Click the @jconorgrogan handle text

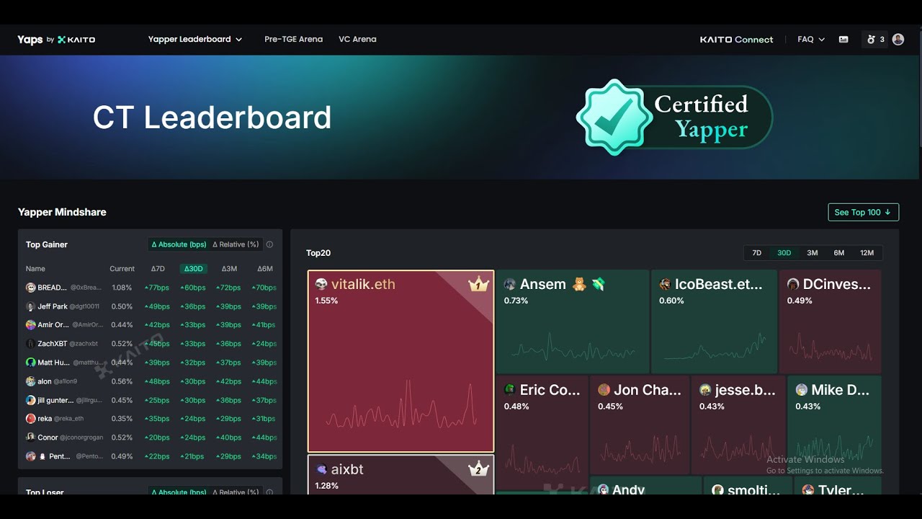point(81,438)
